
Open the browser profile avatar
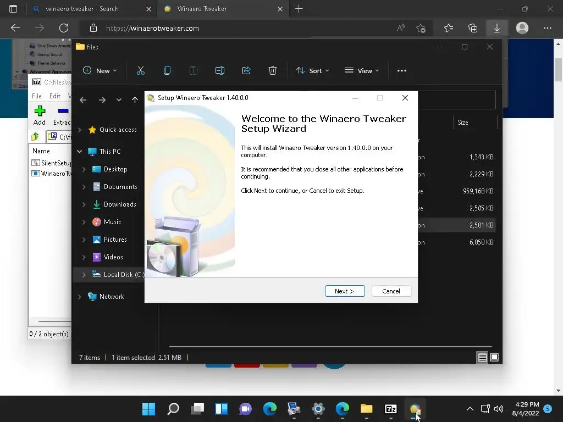(522, 28)
